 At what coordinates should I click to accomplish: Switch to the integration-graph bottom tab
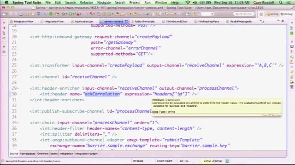(86, 154)
